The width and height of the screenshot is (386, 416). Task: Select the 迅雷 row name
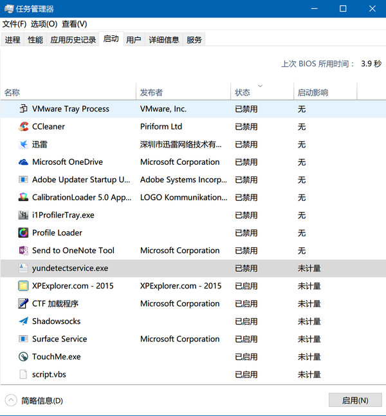(x=40, y=144)
